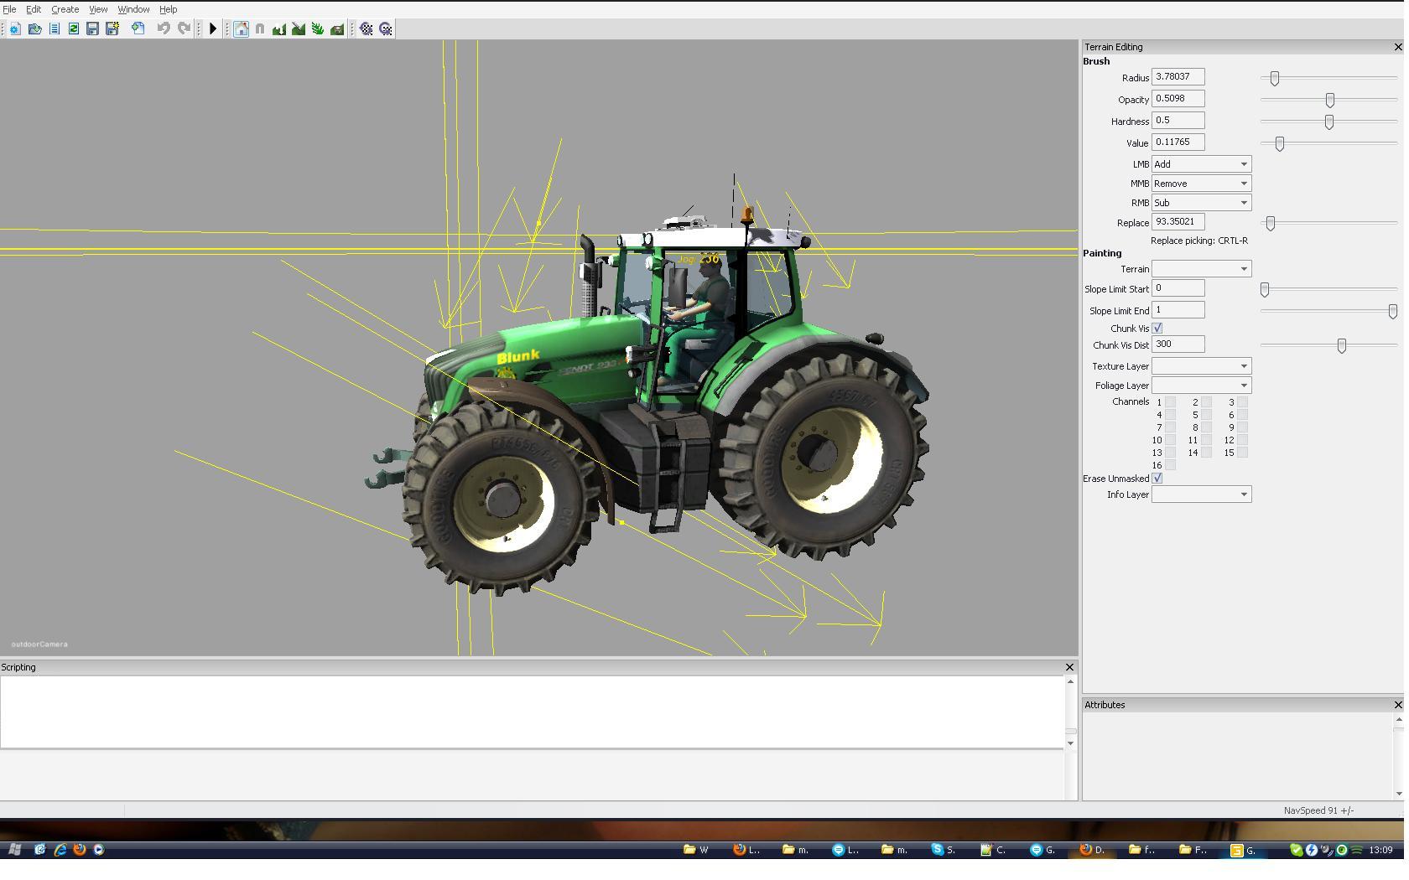Toggle channel 3 checkbox
The height and width of the screenshot is (880, 1409).
click(x=1243, y=402)
